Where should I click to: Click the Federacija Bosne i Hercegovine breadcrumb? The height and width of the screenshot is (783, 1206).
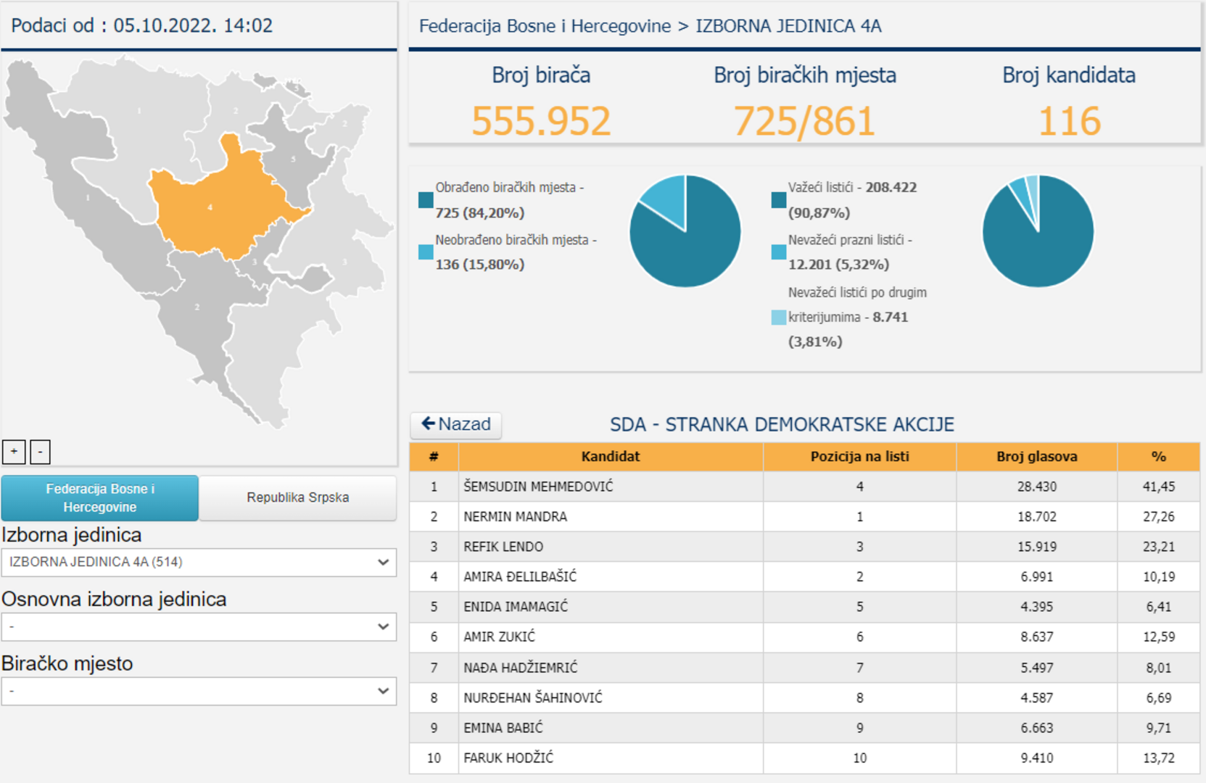545,26
